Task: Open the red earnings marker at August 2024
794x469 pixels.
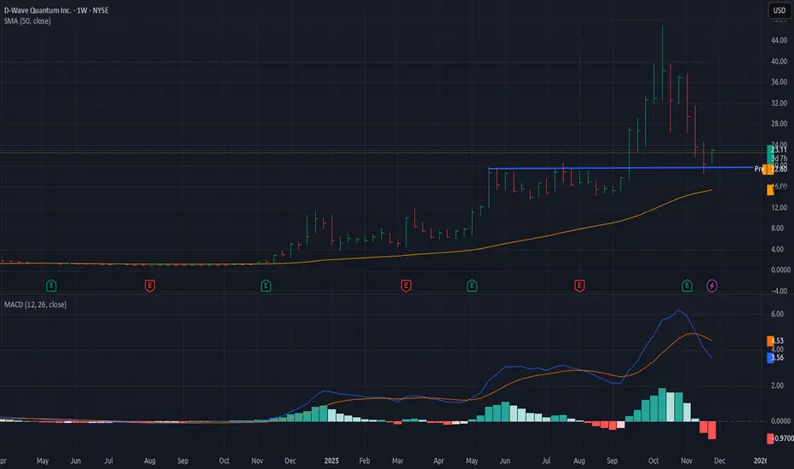Action: click(x=150, y=286)
